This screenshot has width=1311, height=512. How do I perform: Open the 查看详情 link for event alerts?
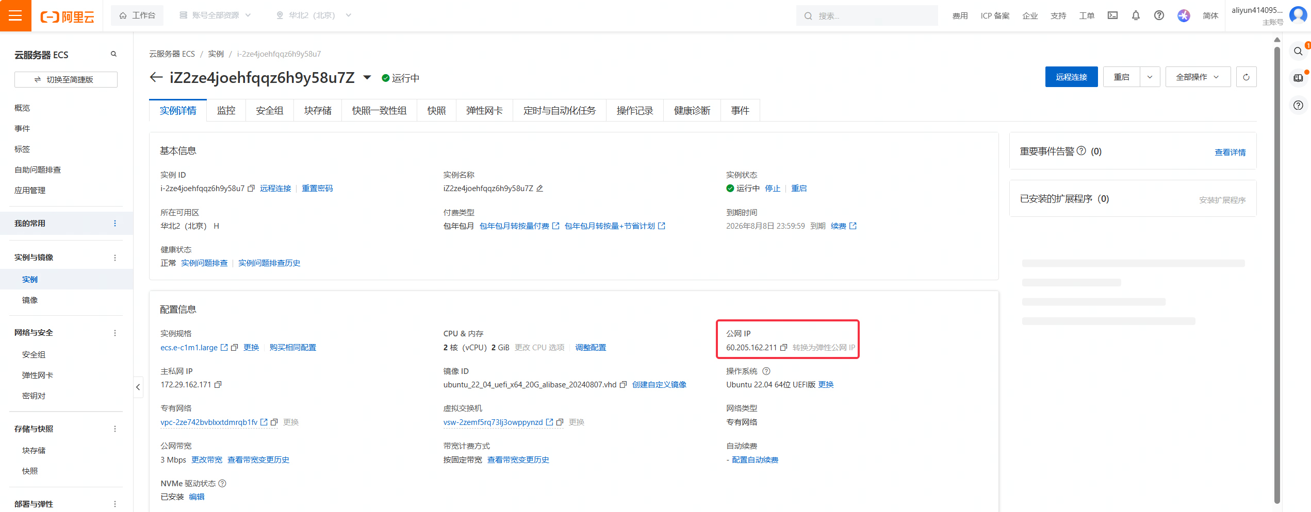pyautogui.click(x=1230, y=152)
